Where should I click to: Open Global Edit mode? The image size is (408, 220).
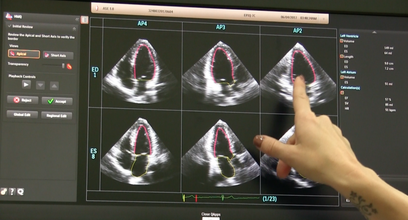(x=22, y=114)
